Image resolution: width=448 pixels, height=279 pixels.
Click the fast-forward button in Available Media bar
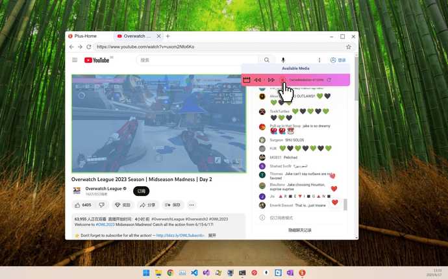(271, 80)
